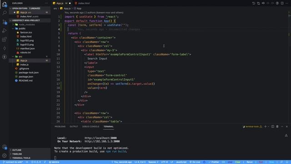Expand the Timeline section
Screen dimensions: 291x164
click(17, 154)
